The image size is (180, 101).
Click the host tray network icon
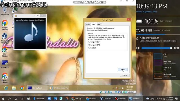(x=164, y=98)
